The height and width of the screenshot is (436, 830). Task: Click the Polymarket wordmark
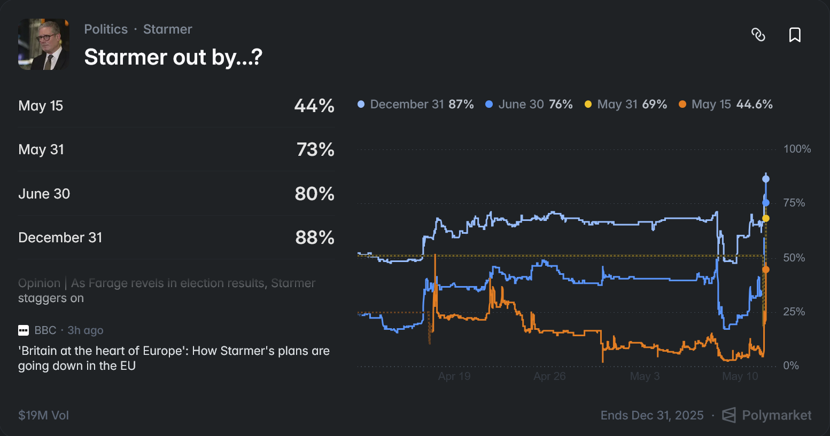777,415
